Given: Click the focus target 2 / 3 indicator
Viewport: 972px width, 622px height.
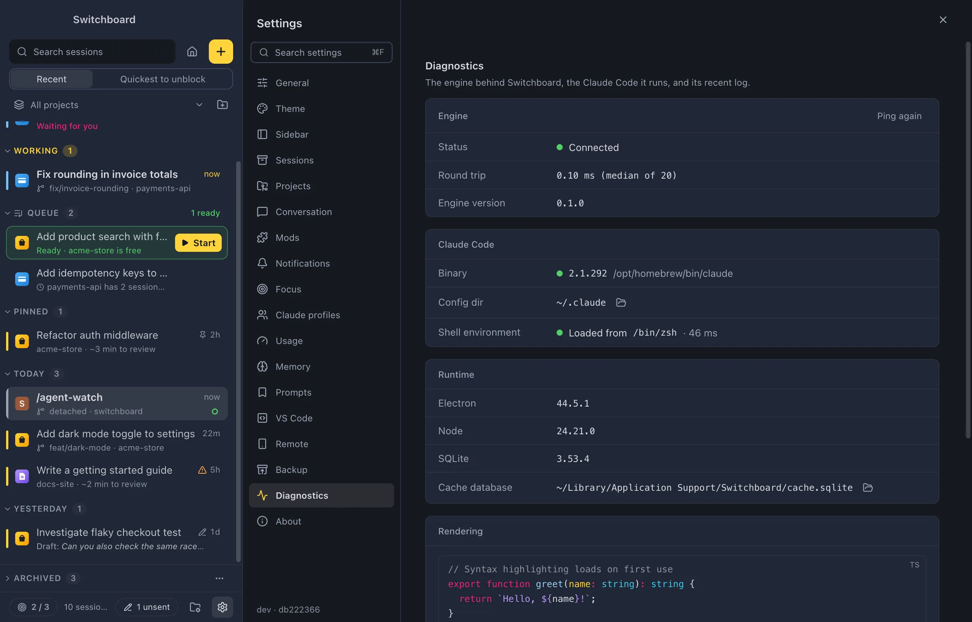Looking at the screenshot, I should pos(33,607).
